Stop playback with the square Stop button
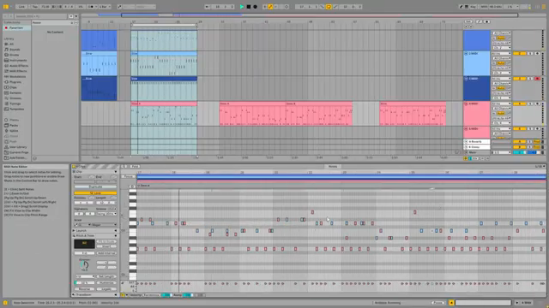 249,7
